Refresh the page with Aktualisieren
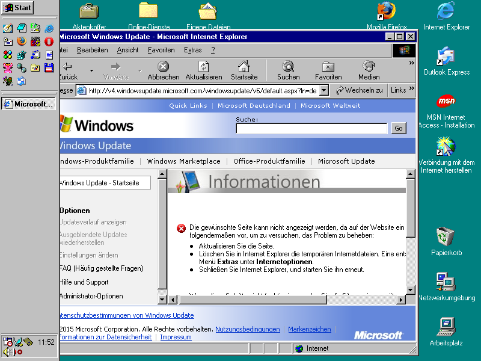Screen dimensions: 481x361 pos(204,70)
